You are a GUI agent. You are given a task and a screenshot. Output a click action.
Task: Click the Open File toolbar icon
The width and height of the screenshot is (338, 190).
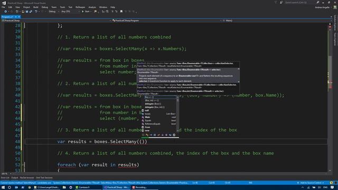23,12
